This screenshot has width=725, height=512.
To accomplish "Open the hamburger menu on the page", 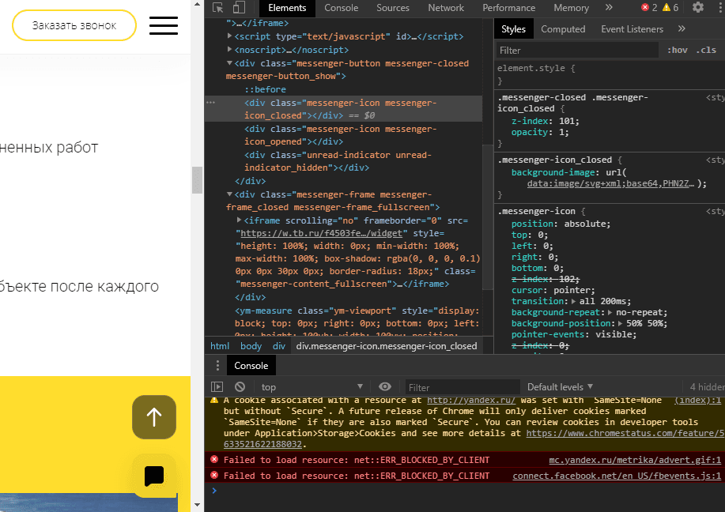I will click(x=164, y=25).
